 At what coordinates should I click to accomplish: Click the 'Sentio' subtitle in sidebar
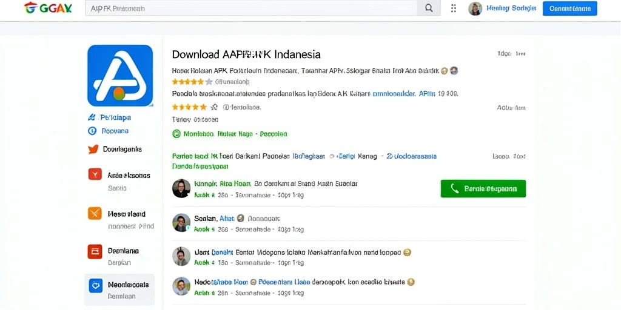click(117, 188)
